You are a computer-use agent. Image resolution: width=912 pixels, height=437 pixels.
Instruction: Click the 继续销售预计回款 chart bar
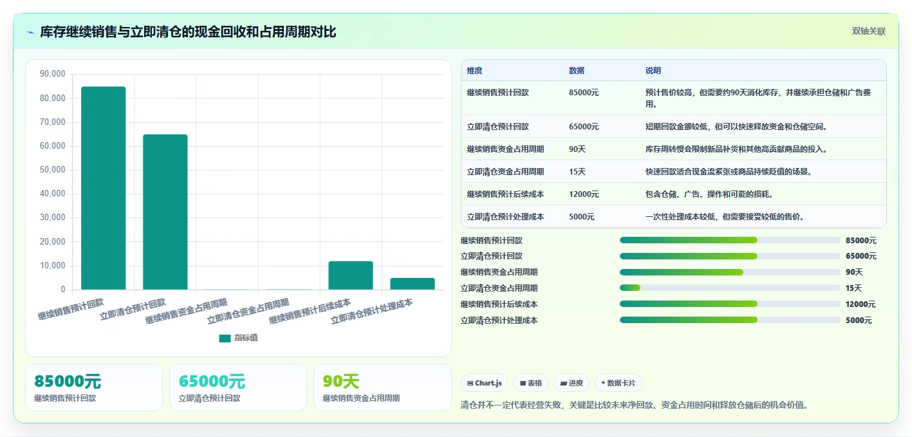pos(104,188)
